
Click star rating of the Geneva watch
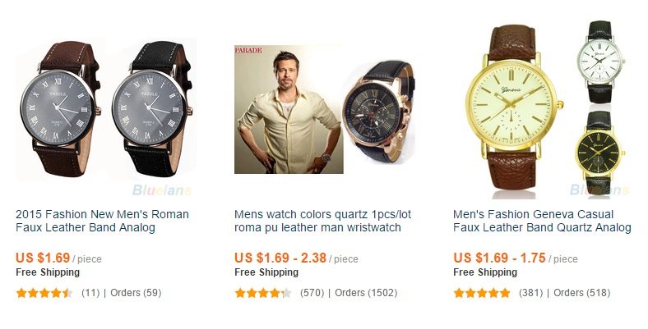pos(482,293)
